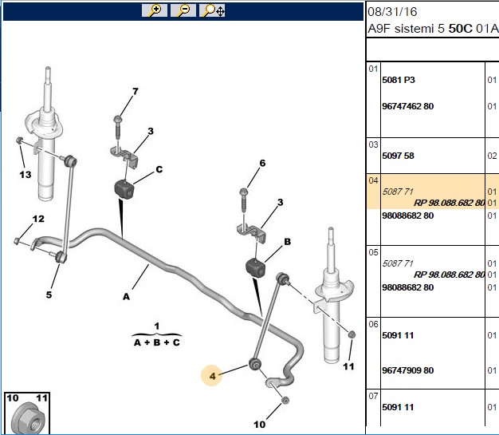The height and width of the screenshot is (435, 499).
Task: Select RP 98.088.682 80 in row 04
Action: (449, 203)
